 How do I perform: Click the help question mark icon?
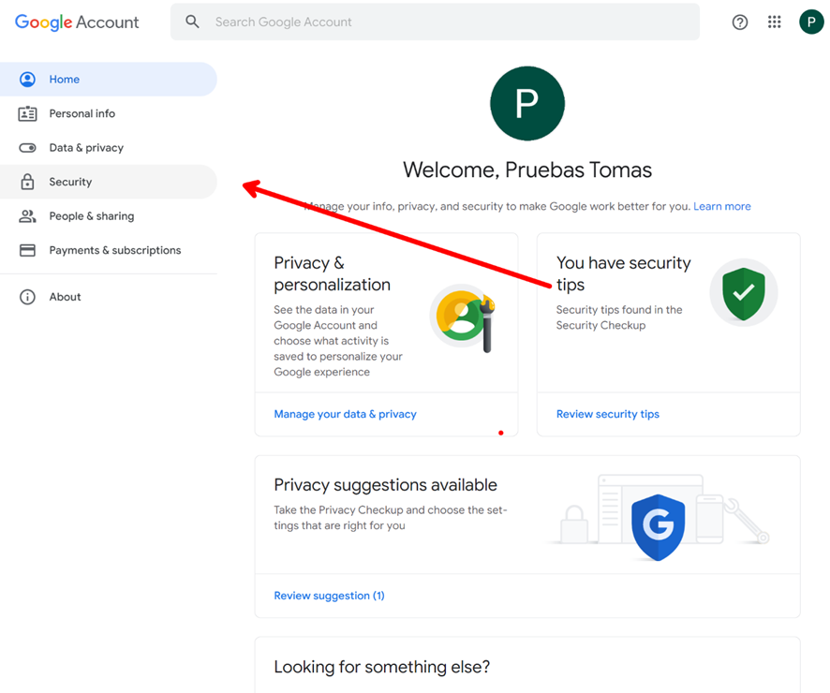click(x=740, y=22)
